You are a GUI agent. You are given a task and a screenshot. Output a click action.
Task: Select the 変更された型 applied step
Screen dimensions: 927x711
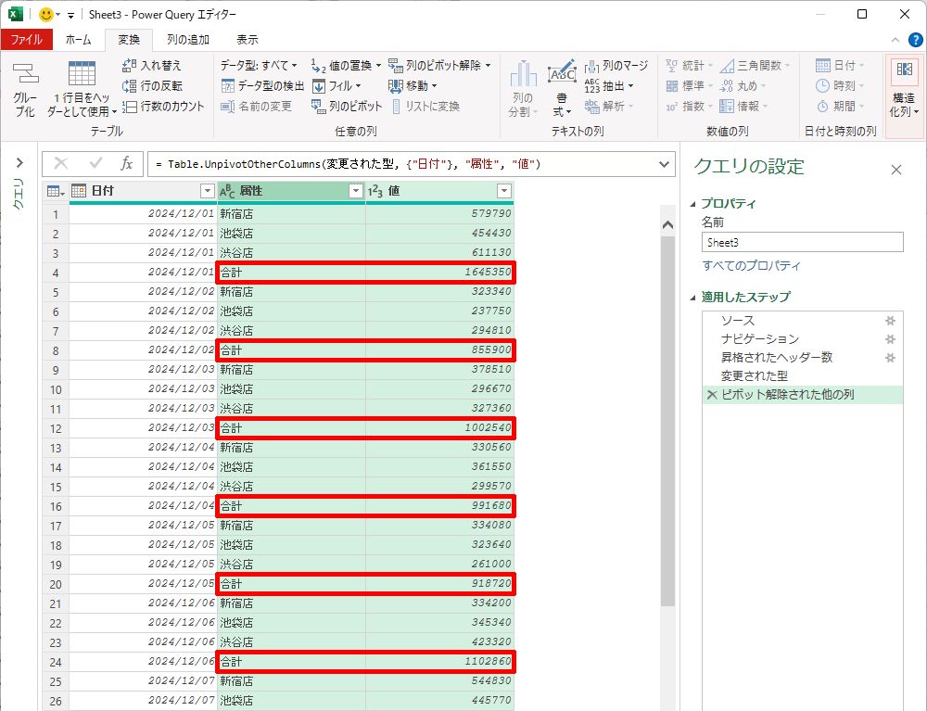pyautogui.click(x=754, y=376)
